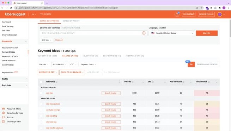Click the info icon next to Paid Difficulty

click(x=183, y=82)
